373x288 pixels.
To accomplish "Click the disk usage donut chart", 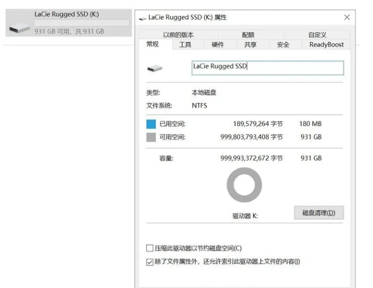I will click(x=244, y=184).
